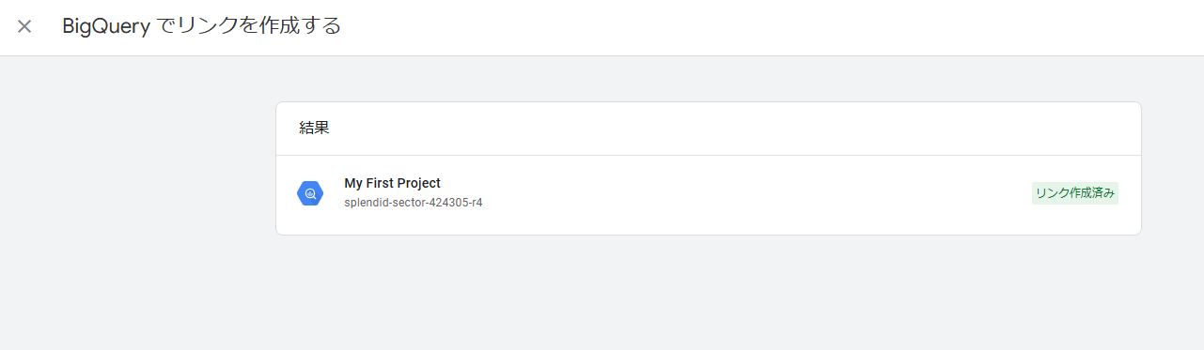Click empty gray area below results card
This screenshot has width=1204, height=350.
[x=709, y=293]
